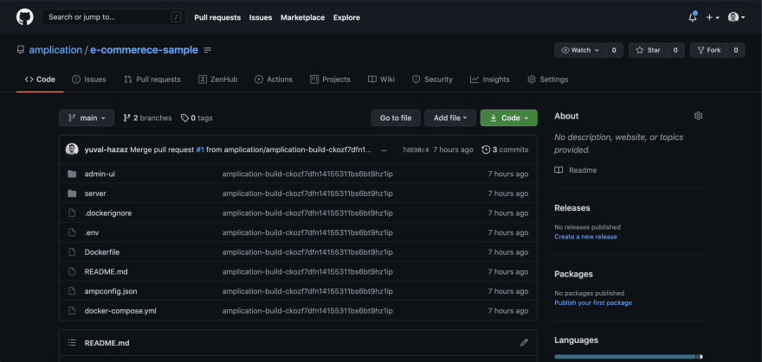Screen dimensions: 762x362
Task: Open the Dockerfile
Action: (102, 252)
